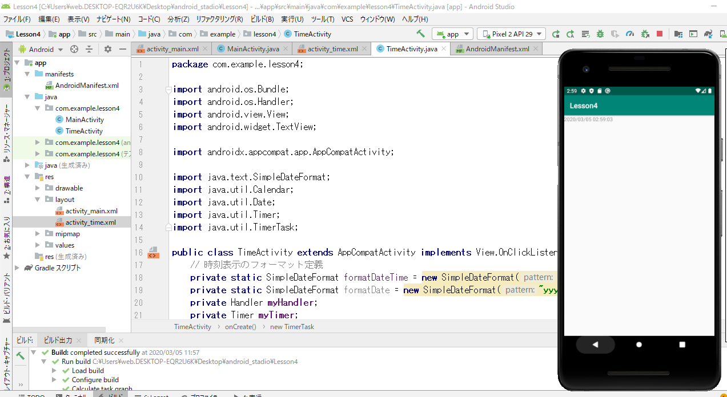727x397 pixels.
Task: Close the AndroidManifest.xml editor tab
Action: [536, 49]
